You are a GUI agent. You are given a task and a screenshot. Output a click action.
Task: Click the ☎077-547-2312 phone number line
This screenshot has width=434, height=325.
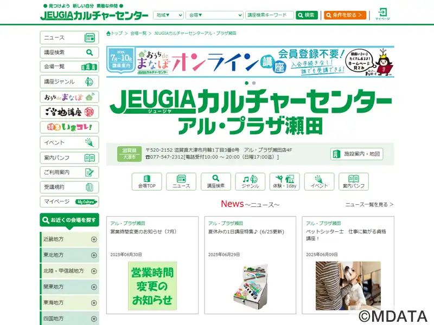click(x=212, y=157)
